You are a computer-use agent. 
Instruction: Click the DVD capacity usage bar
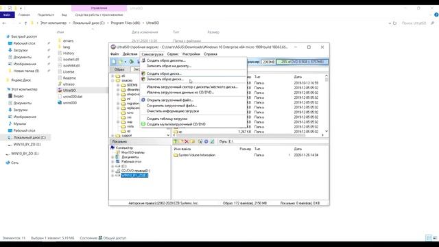point(302,62)
